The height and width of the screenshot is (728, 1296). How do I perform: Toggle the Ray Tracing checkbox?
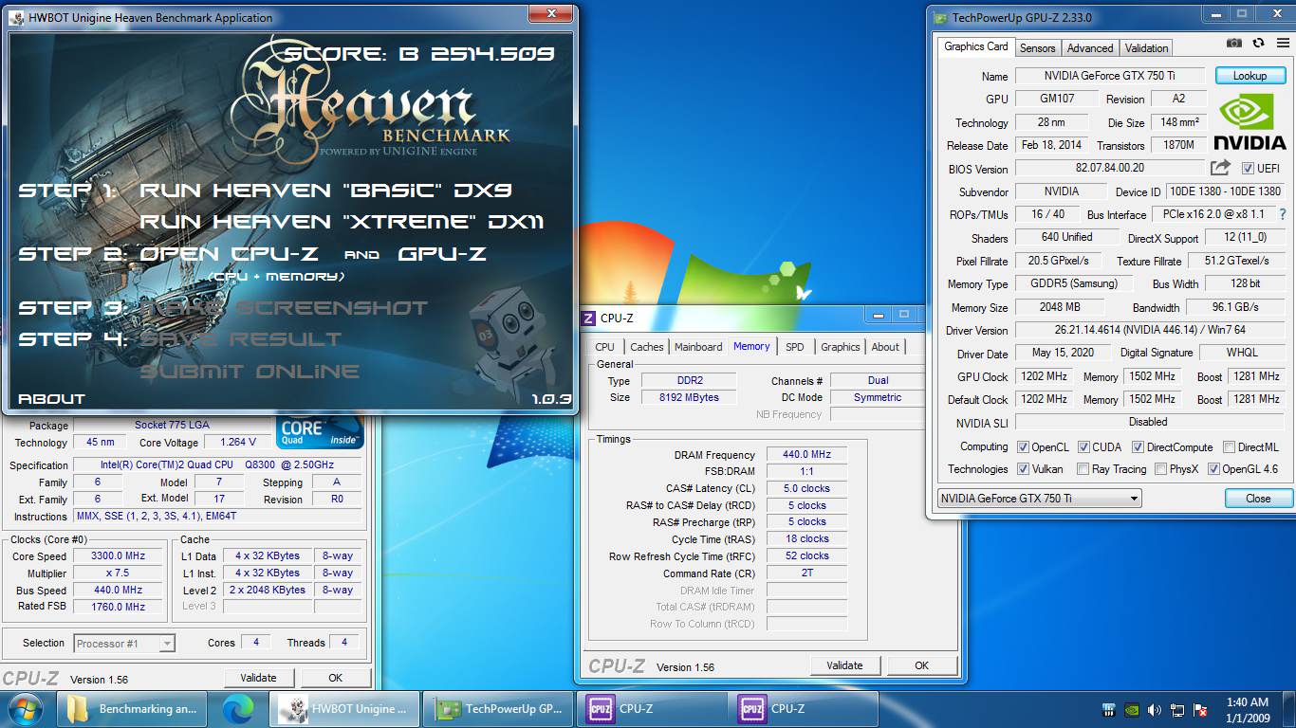tap(1083, 469)
